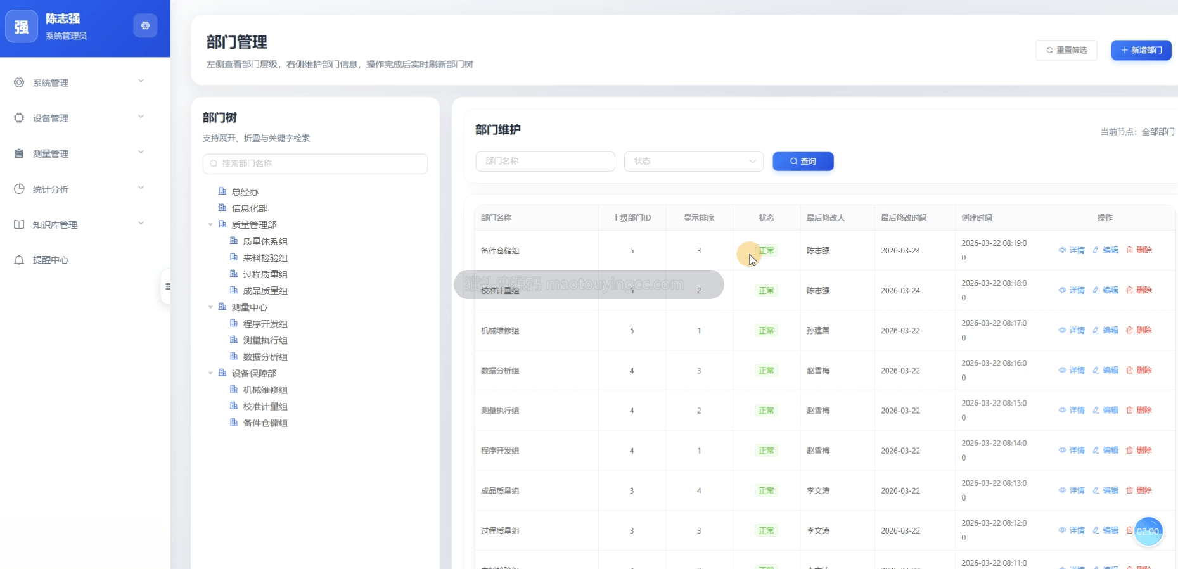This screenshot has width=1178, height=569.
Task: Collapse the 测量中心 tree node arrow
Action: tap(210, 307)
